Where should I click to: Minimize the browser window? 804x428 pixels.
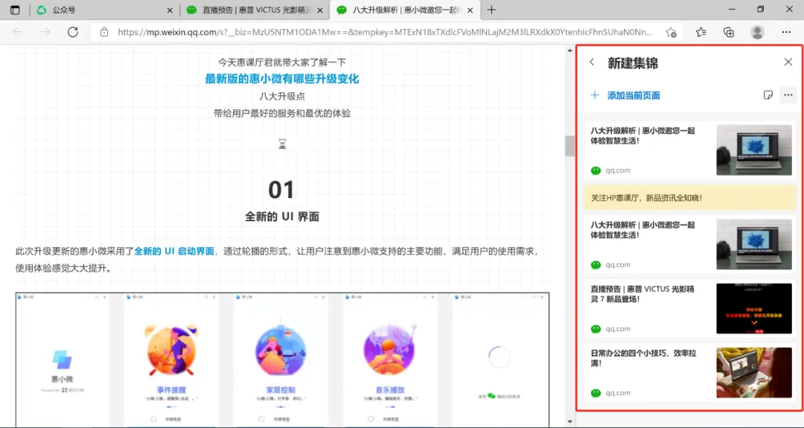coord(732,9)
